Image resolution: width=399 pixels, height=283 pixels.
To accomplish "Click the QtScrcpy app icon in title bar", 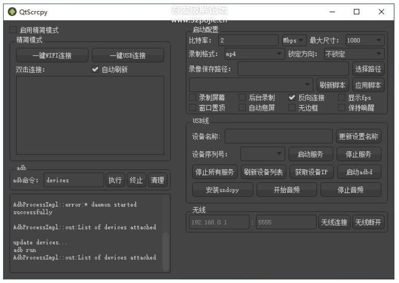I will coord(12,12).
